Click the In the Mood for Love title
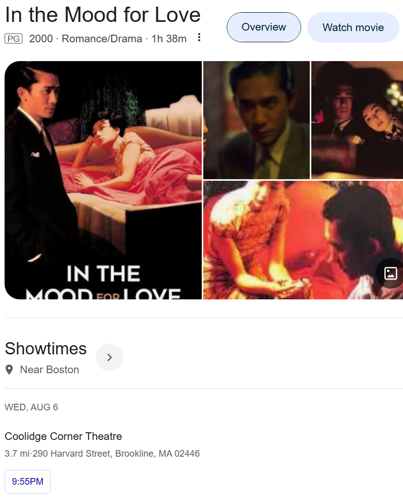This screenshot has width=403, height=502. click(103, 15)
